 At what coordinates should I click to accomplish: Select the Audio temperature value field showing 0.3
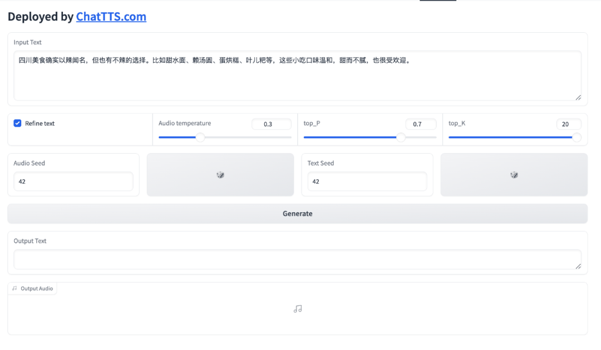272,124
